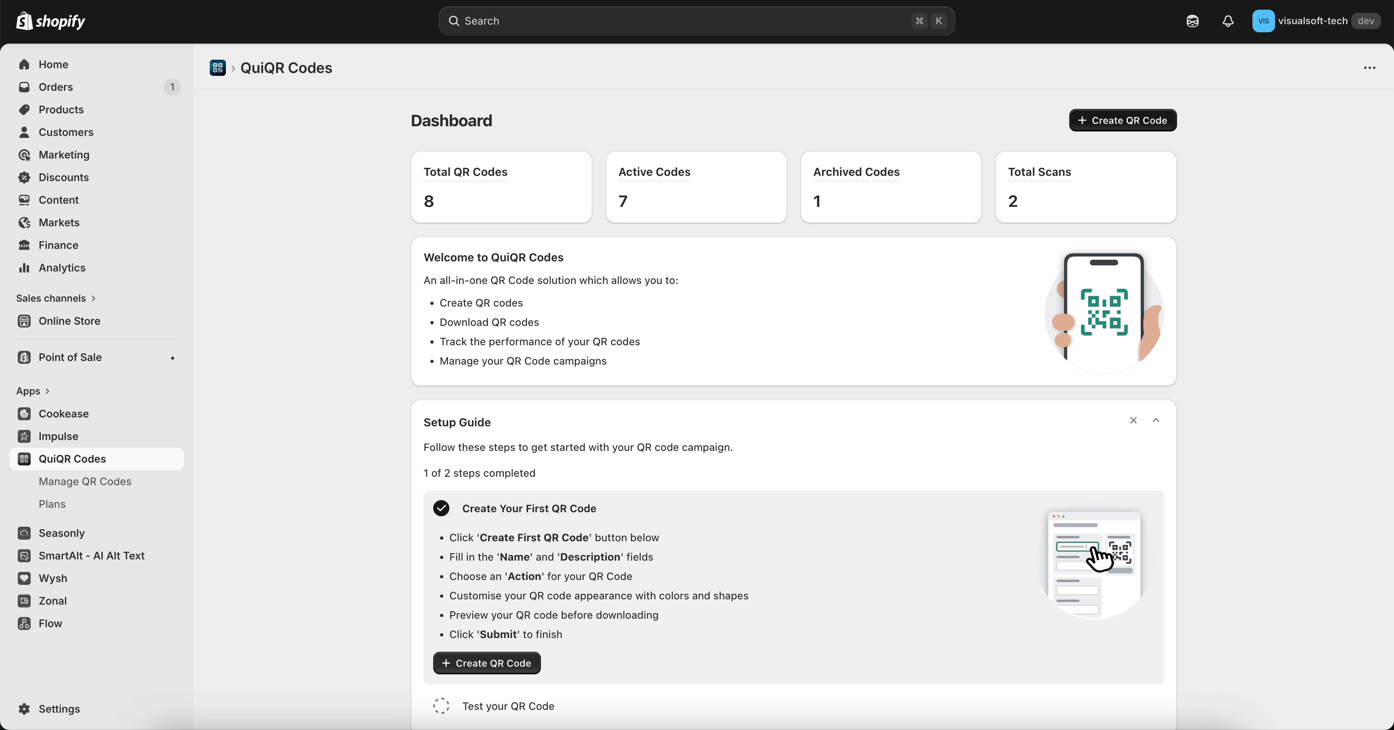Click the Online Store icon
Viewport: 1394px width, 730px height.
pyautogui.click(x=24, y=321)
